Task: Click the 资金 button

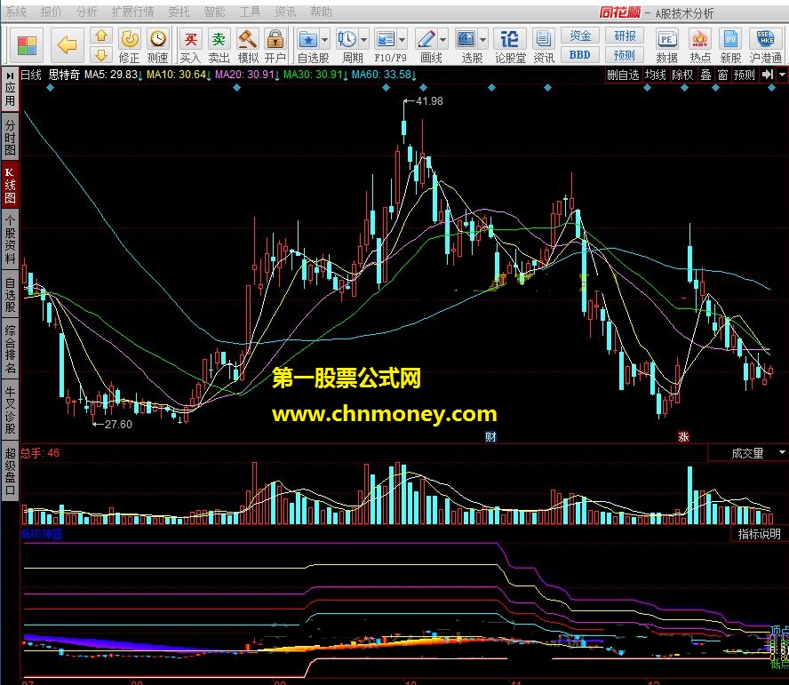Action: (x=579, y=36)
